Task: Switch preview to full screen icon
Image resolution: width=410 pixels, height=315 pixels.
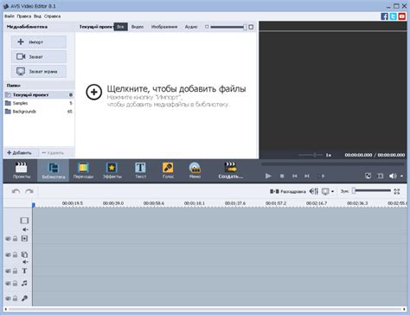Action: [x=381, y=176]
